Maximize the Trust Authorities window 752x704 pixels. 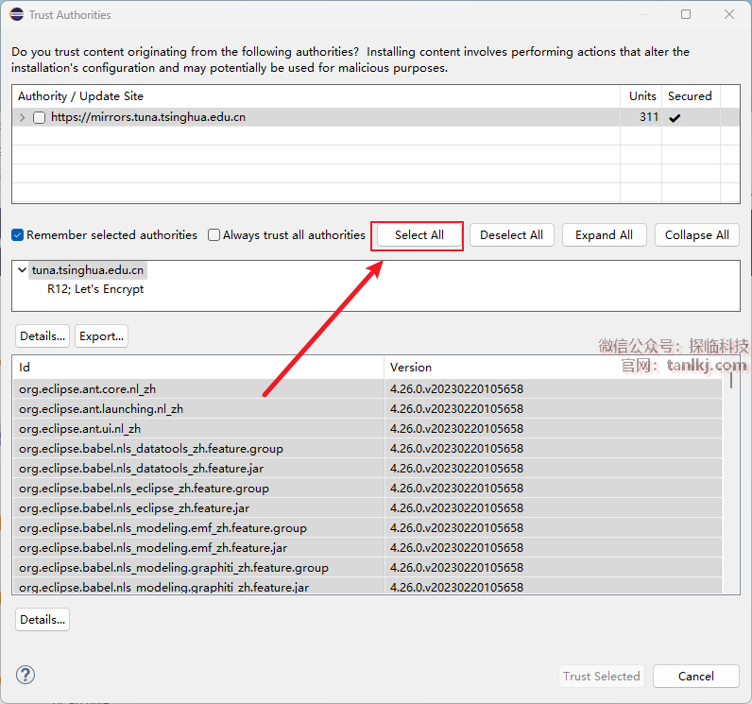click(686, 14)
